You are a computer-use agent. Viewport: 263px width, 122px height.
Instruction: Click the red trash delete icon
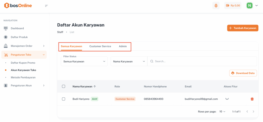(x=252, y=99)
